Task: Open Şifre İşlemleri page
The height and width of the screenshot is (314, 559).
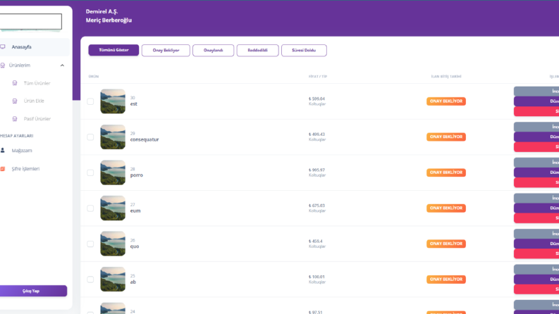Action: (25, 169)
